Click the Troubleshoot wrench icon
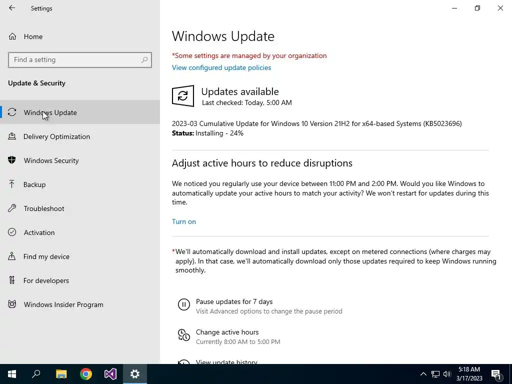The height and width of the screenshot is (384, 512). coord(12,208)
